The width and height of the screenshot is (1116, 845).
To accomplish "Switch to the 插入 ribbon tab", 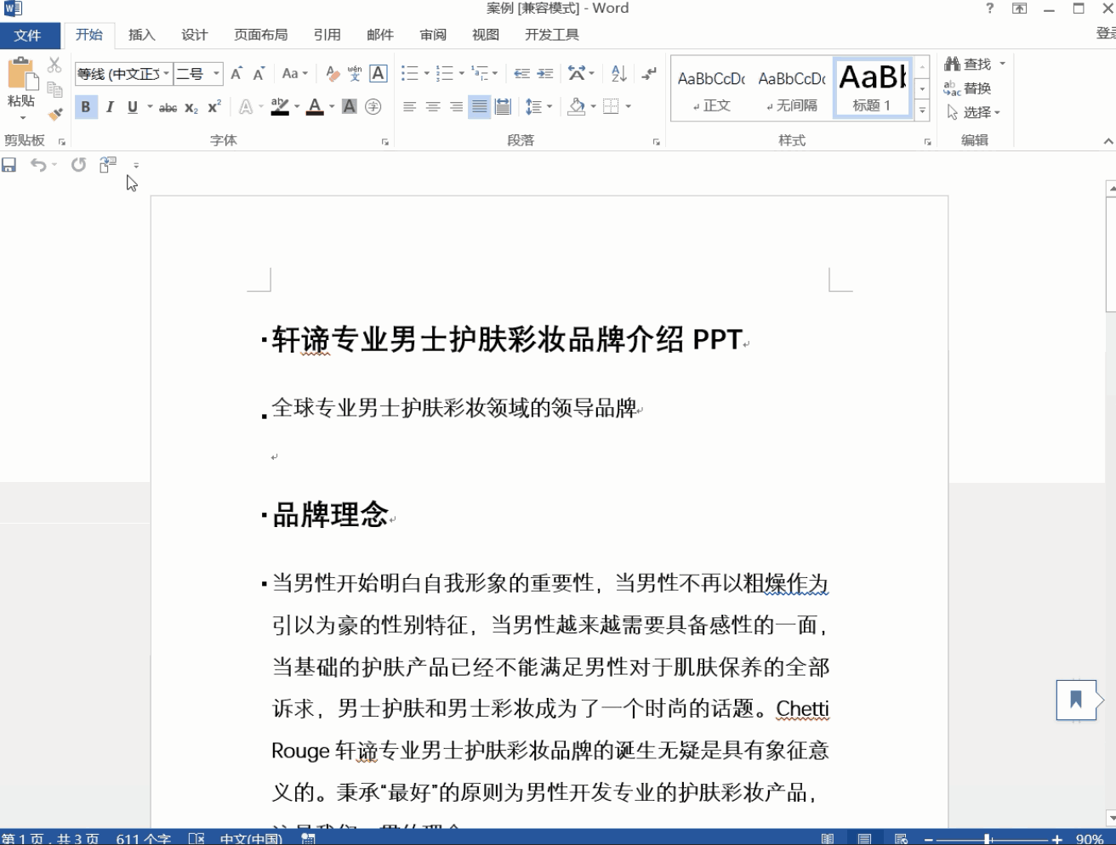I will coord(141,35).
